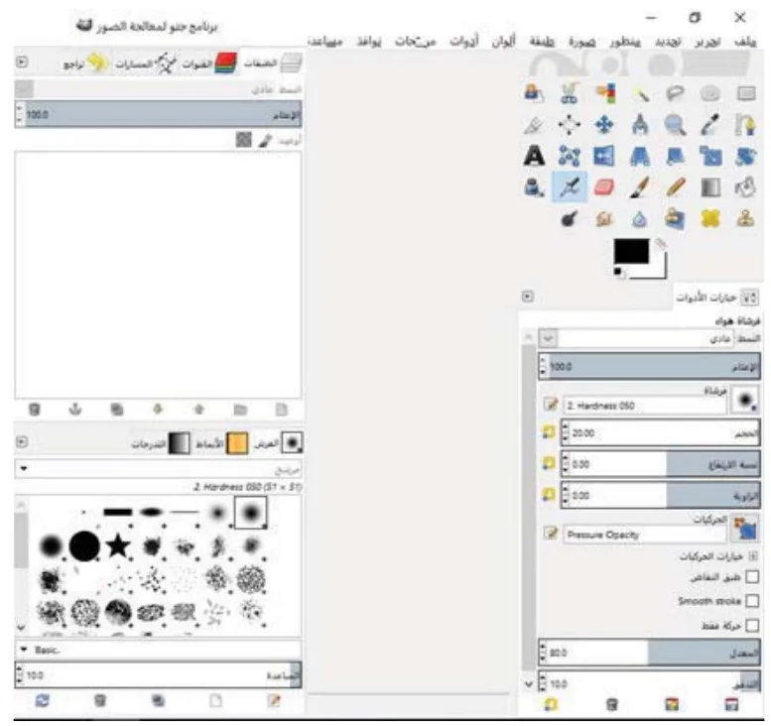This screenshot has width=771, height=726.
Task: Select the Cage Transform tool
Action: (x=569, y=157)
